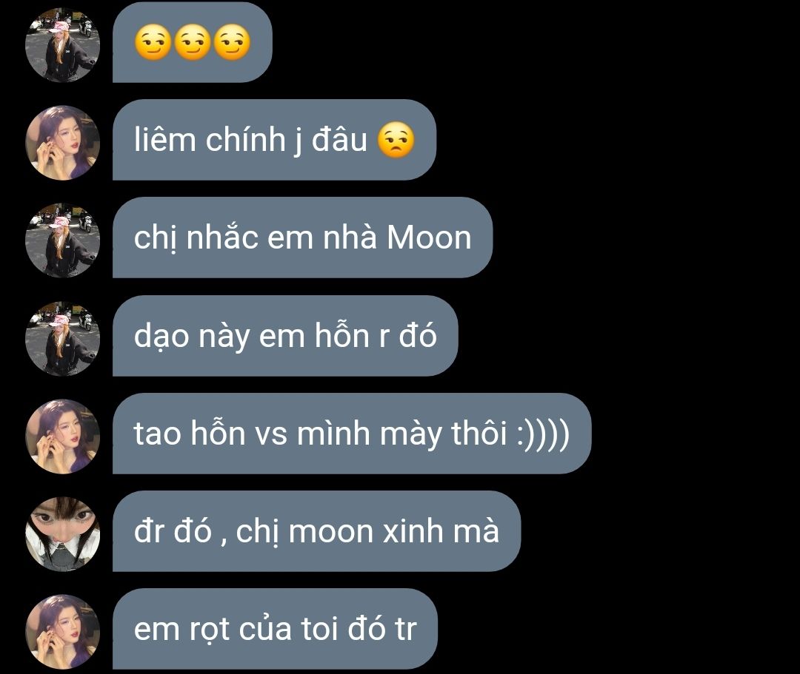
Task: Tap message starting 'tao hỗn vs mình'
Action: pyautogui.click(x=352, y=434)
